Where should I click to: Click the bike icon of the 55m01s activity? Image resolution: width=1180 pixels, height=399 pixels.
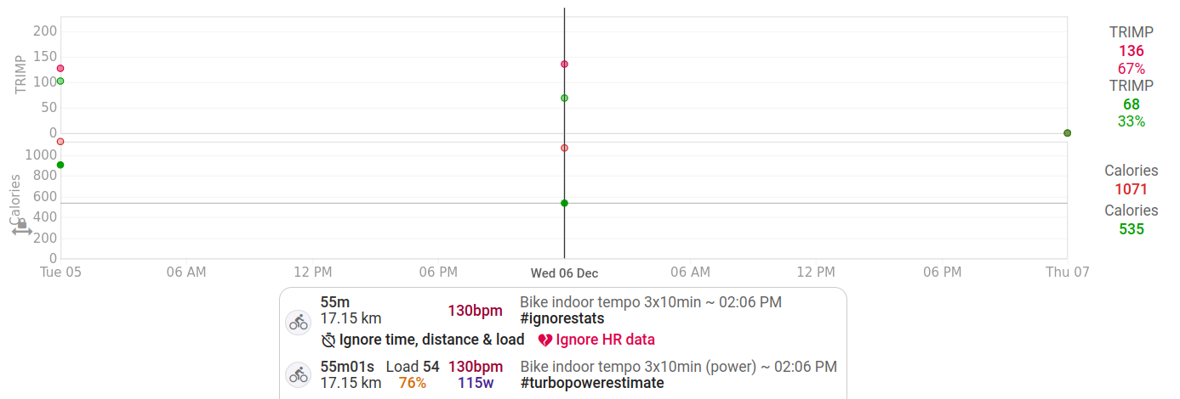pyautogui.click(x=298, y=374)
